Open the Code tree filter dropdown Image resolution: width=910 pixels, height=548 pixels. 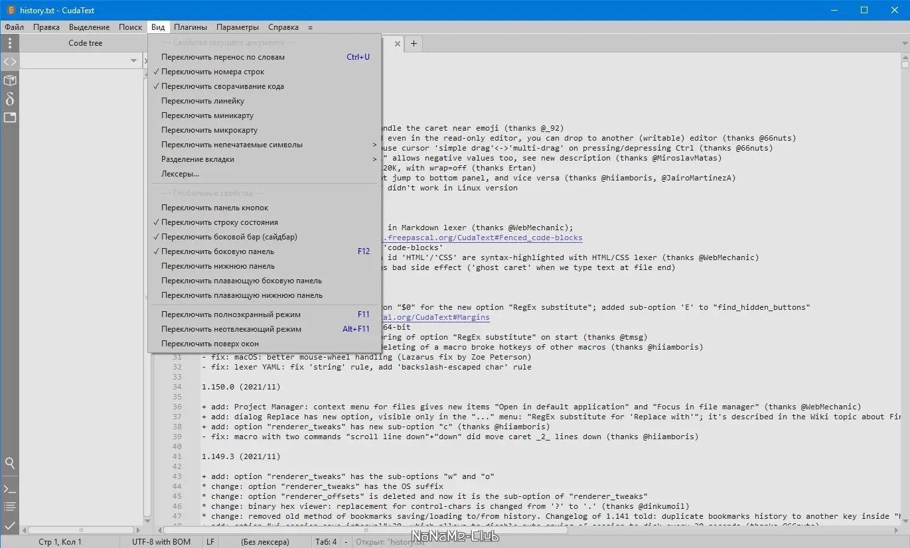[133, 61]
